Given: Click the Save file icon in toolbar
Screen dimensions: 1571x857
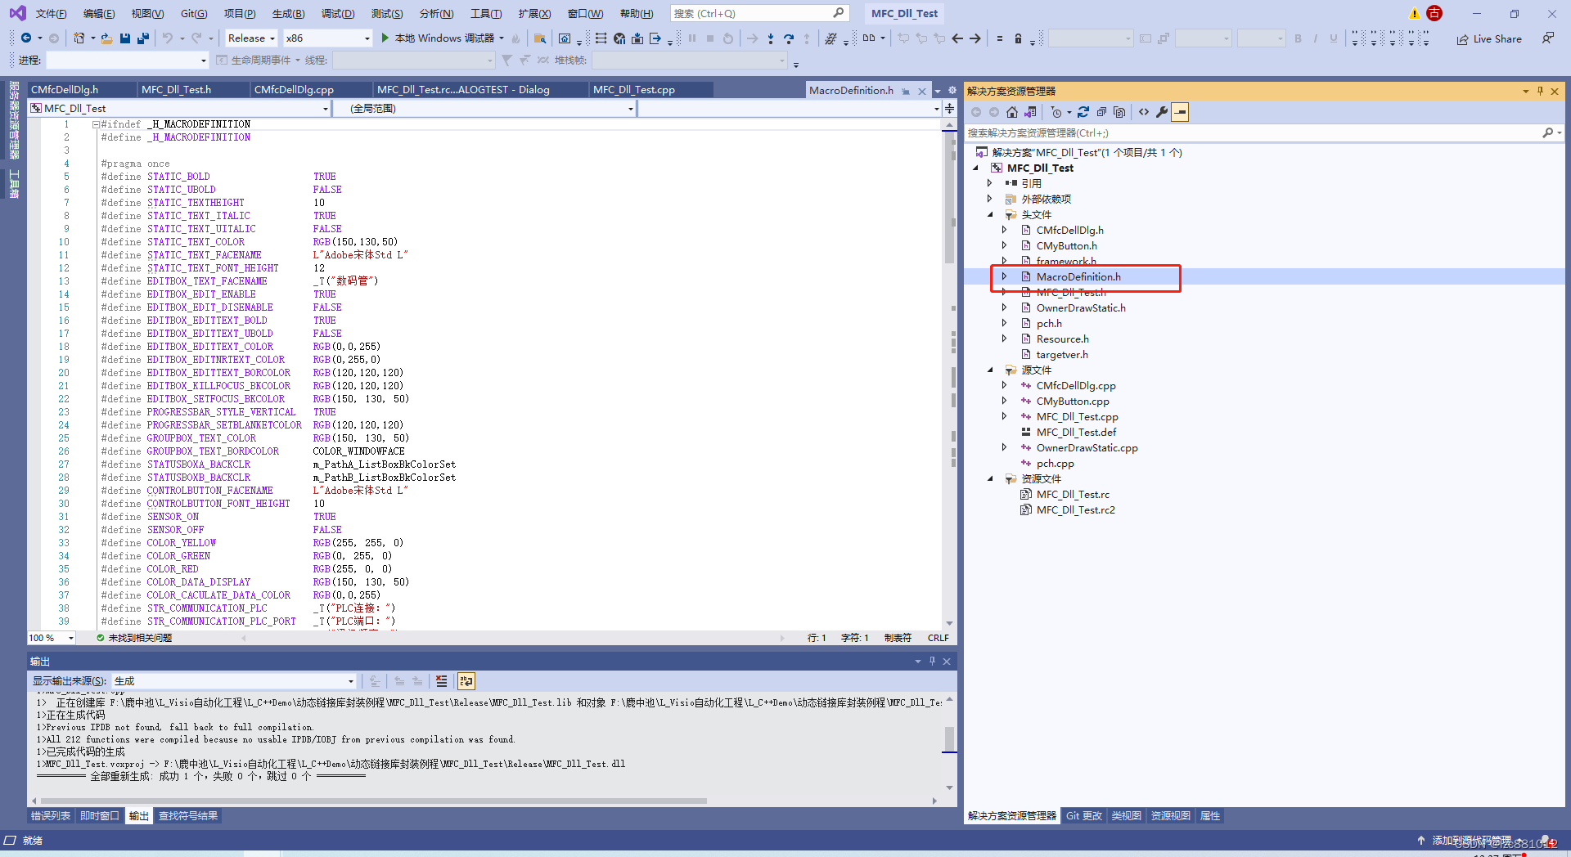Looking at the screenshot, I should tap(125, 38).
